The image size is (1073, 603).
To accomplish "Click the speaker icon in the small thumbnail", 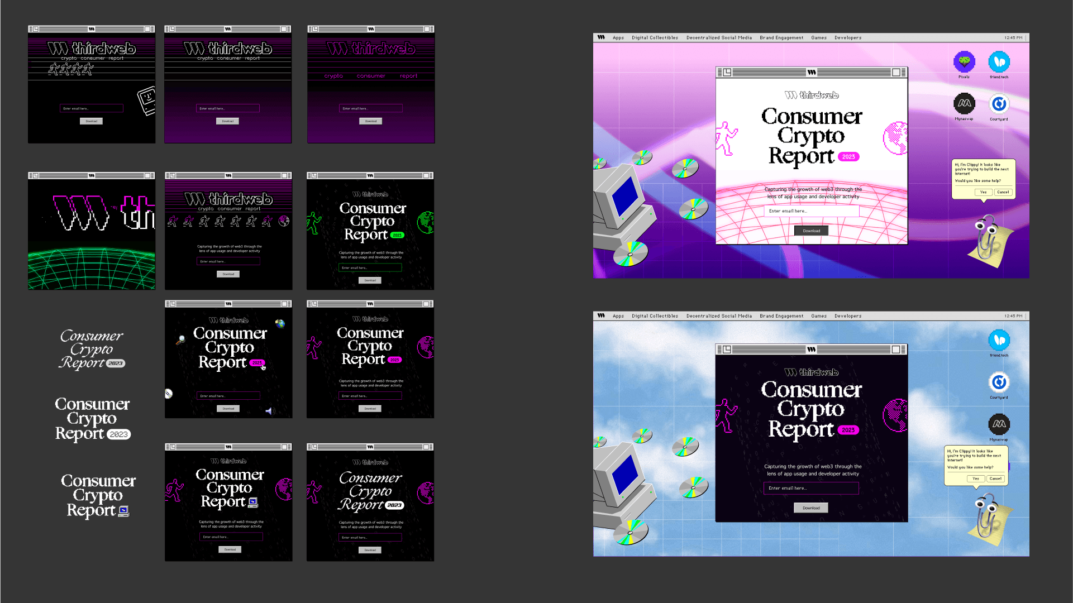I will click(269, 411).
